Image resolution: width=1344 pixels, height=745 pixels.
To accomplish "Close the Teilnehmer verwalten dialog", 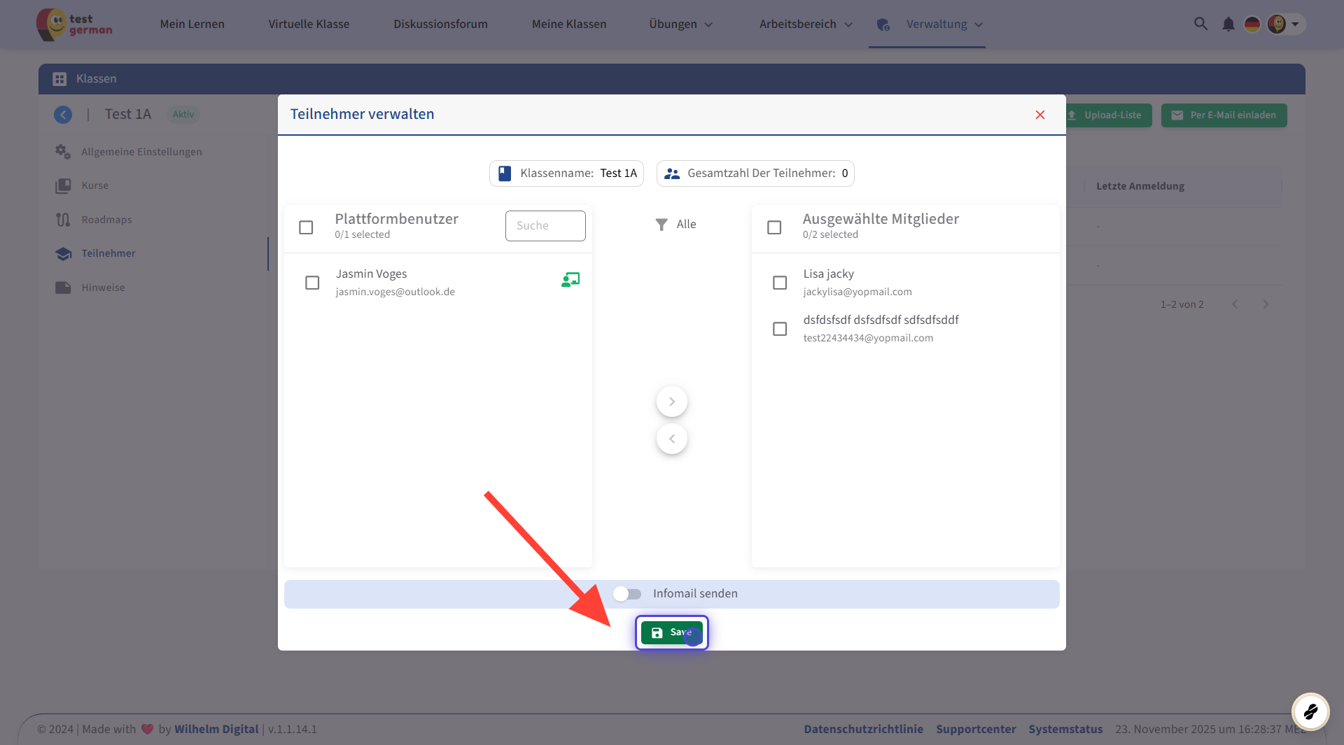I will (x=1039, y=115).
